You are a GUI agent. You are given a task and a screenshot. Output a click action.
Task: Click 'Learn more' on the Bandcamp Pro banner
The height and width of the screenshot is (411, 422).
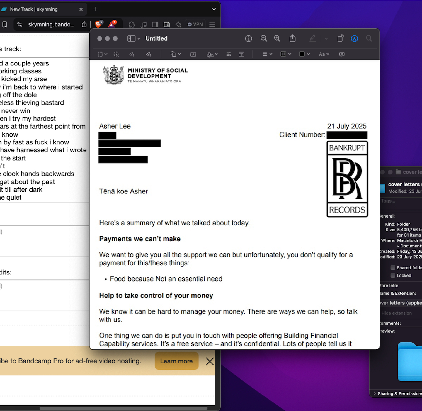pyautogui.click(x=176, y=361)
